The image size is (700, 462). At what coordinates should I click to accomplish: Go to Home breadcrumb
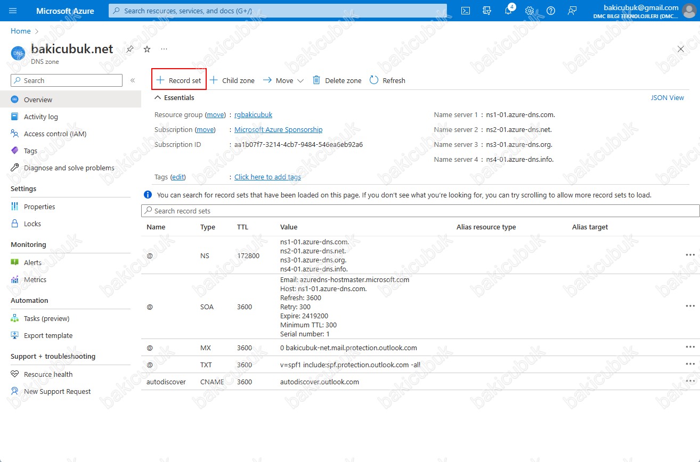pyautogui.click(x=21, y=31)
